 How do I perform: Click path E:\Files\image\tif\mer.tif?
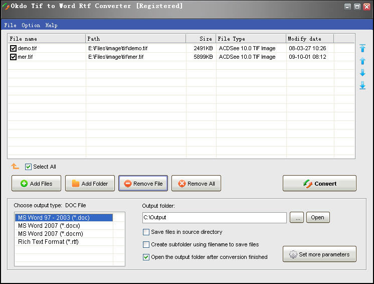click(x=116, y=57)
